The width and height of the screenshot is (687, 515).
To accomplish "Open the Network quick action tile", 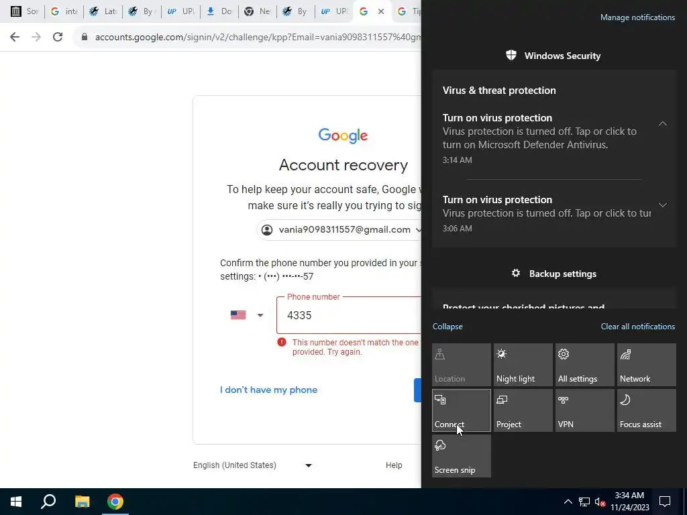I will click(647, 365).
